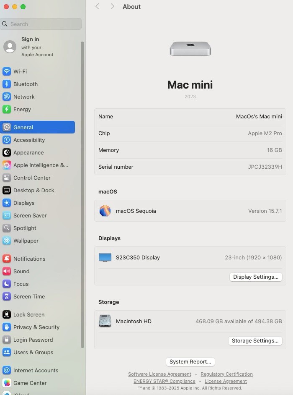Open Spotlight magnifier icon
Image resolution: width=293 pixels, height=395 pixels.
tap(7, 228)
